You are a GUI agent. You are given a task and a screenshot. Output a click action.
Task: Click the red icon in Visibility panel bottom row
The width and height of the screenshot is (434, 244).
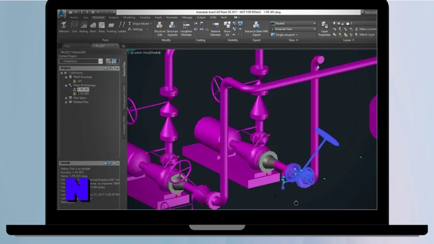tap(240, 35)
